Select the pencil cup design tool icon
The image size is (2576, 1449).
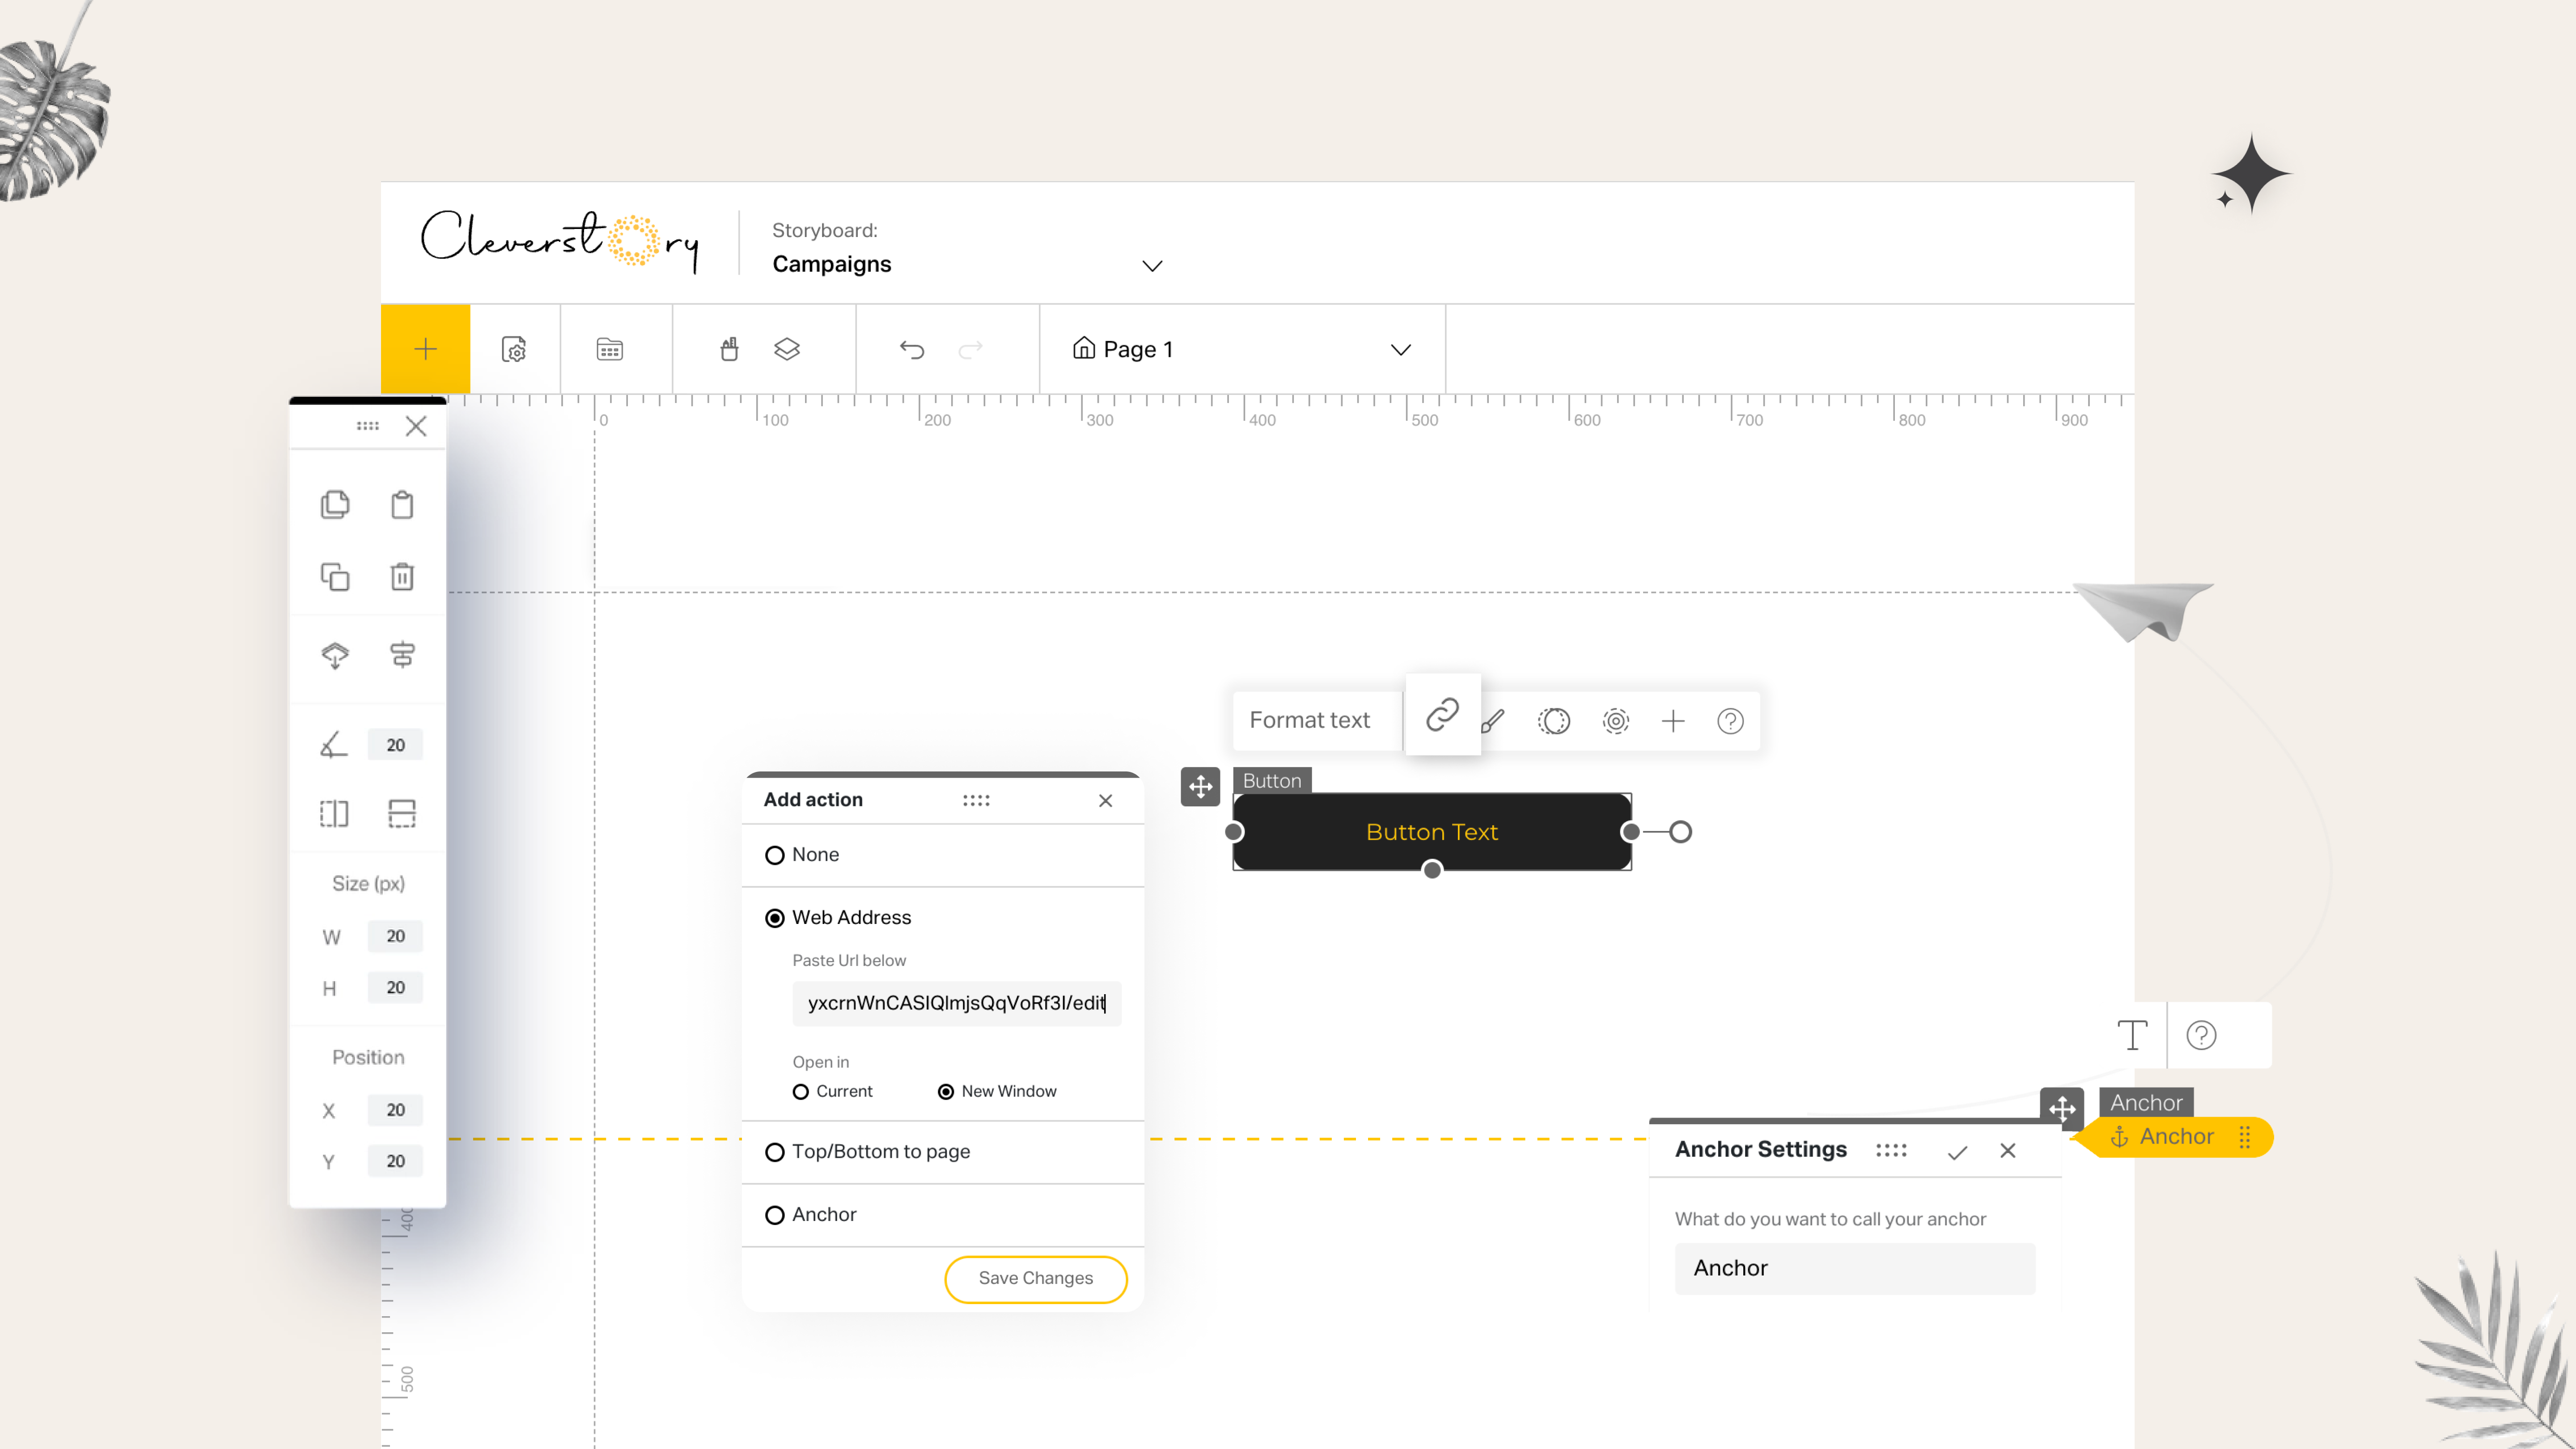click(x=730, y=349)
